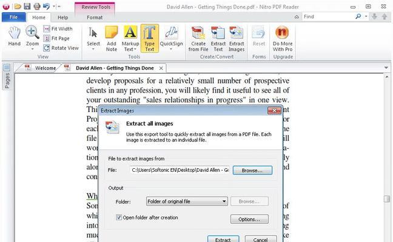Open document tabs list dropdown

[x=386, y=68]
